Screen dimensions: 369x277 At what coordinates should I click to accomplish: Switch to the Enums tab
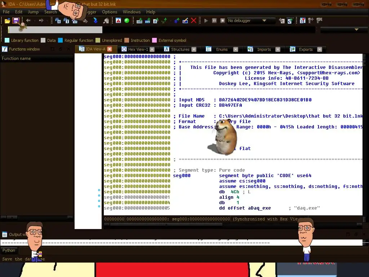(x=222, y=49)
